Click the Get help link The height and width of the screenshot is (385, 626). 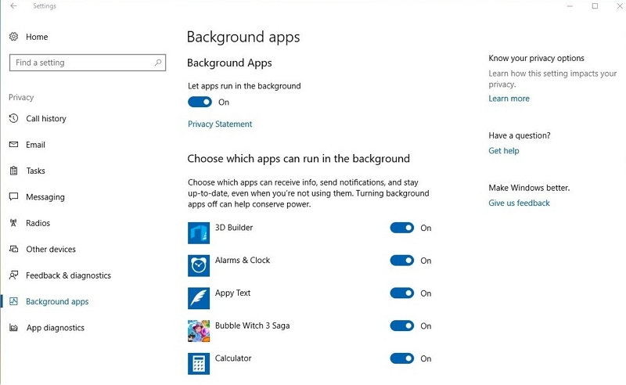pos(504,151)
